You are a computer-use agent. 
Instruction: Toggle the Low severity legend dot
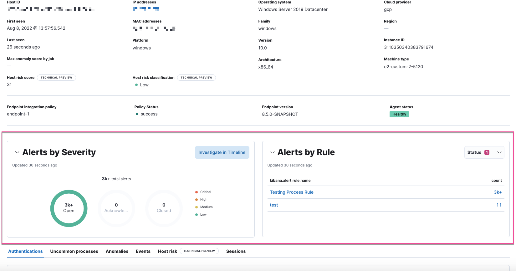point(197,215)
